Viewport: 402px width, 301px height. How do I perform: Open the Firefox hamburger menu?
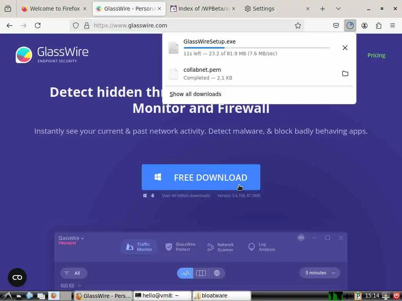393,25
